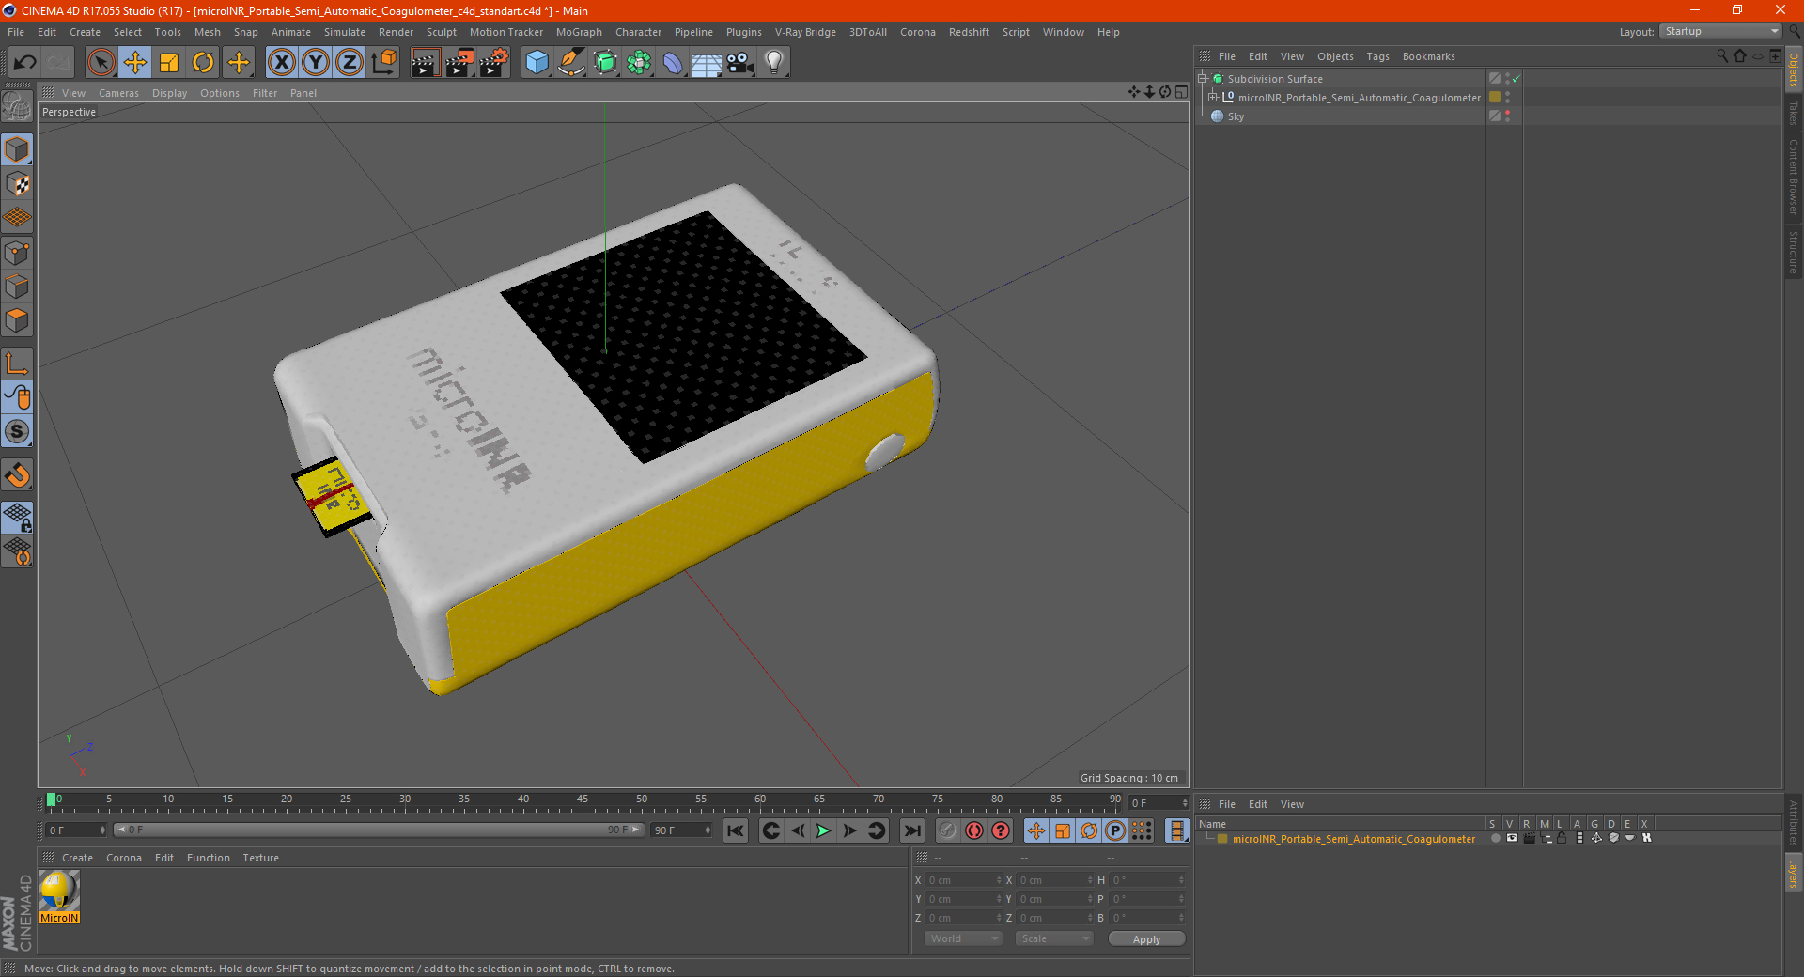This screenshot has height=977, width=1804.
Task: Open the Layers vertical tab
Action: coord(1794,874)
